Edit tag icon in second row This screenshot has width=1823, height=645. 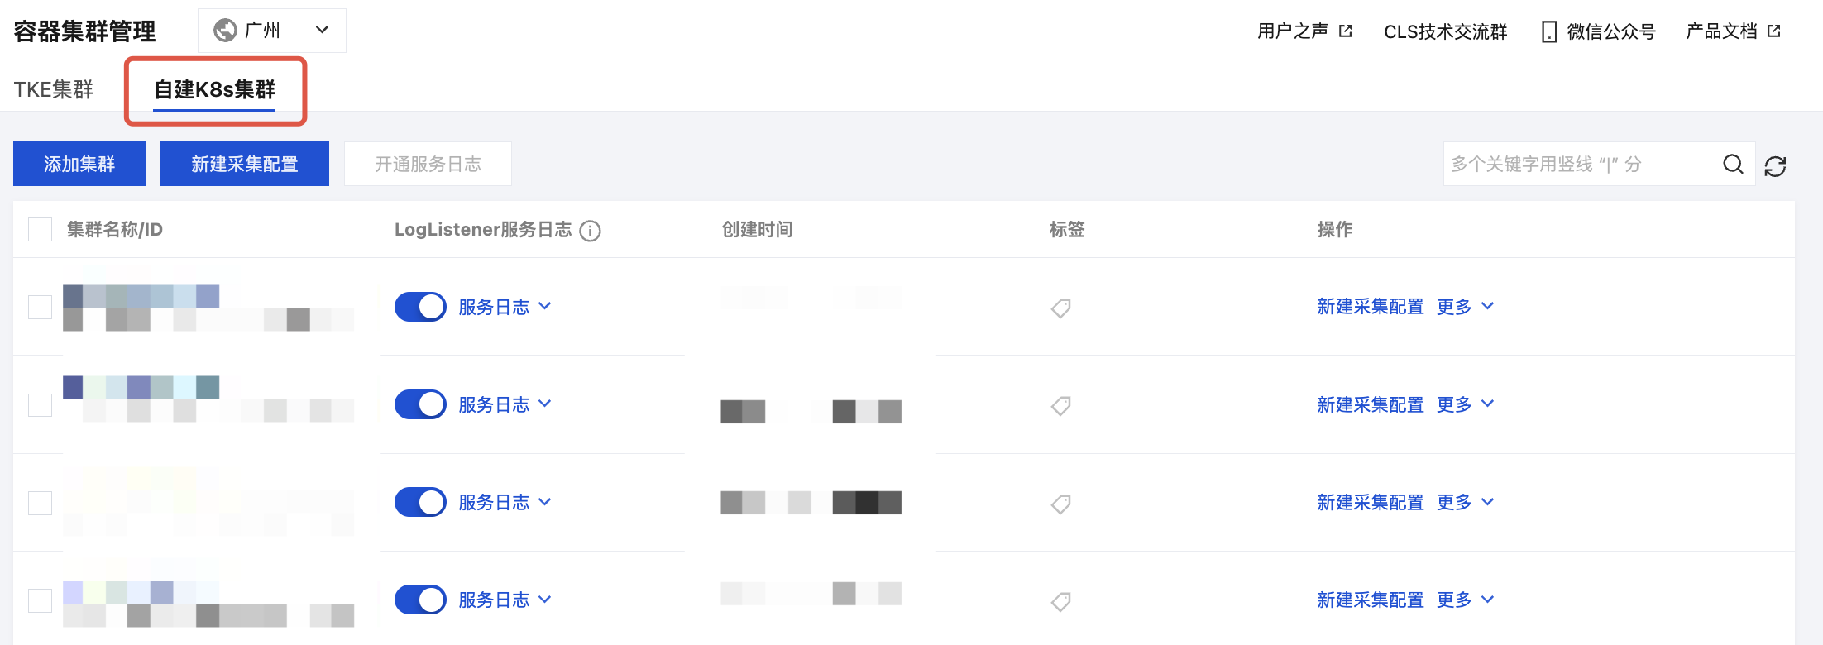(x=1061, y=406)
